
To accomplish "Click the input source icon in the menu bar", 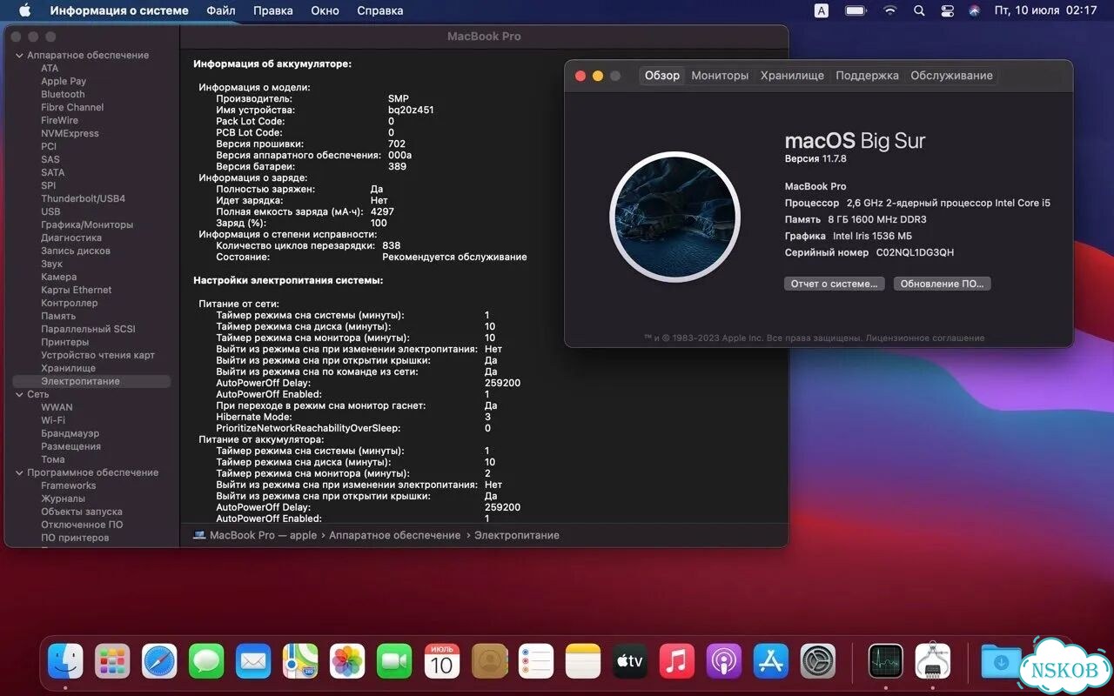I will [822, 10].
